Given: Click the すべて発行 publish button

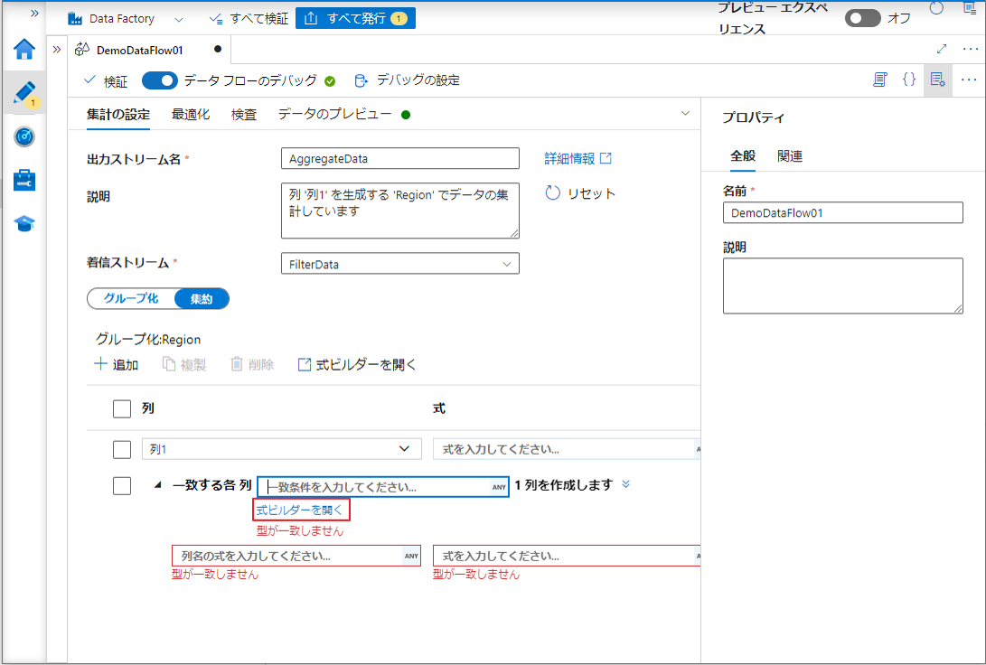Looking at the screenshot, I should pyautogui.click(x=355, y=18).
